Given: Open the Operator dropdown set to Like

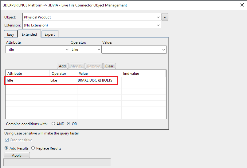Looking at the screenshot, I should (x=86, y=49).
